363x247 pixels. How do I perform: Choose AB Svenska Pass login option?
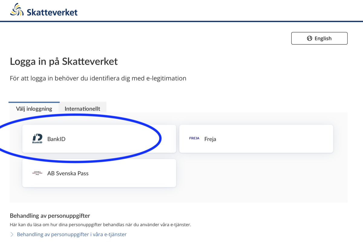click(x=99, y=173)
